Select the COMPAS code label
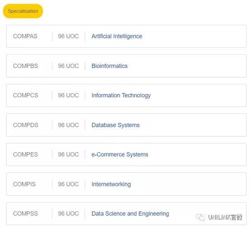 (x=25, y=36)
